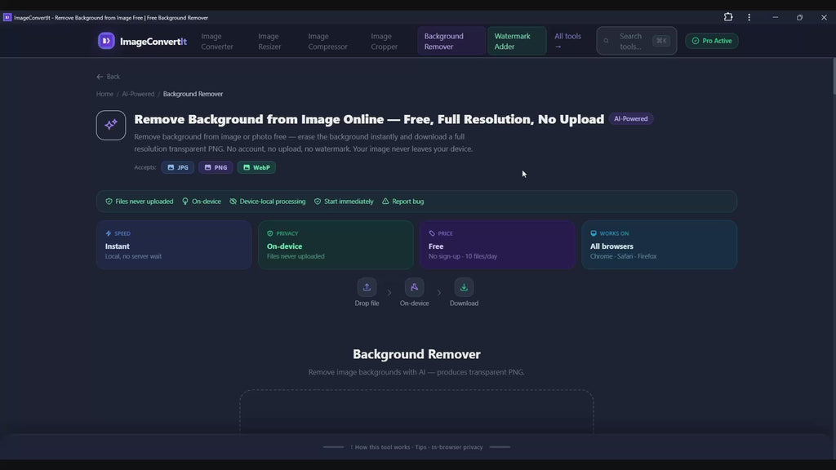
Task: Click the On-device pin icon
Action: [185, 202]
